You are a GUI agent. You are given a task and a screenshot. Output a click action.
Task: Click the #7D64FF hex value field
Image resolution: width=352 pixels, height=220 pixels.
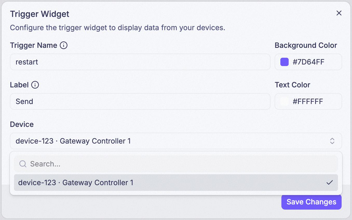pos(308,62)
